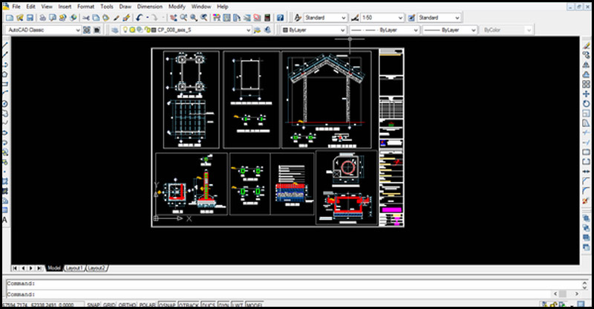
Task: Toggle SNAP mode in status bar
Action: click(x=94, y=305)
